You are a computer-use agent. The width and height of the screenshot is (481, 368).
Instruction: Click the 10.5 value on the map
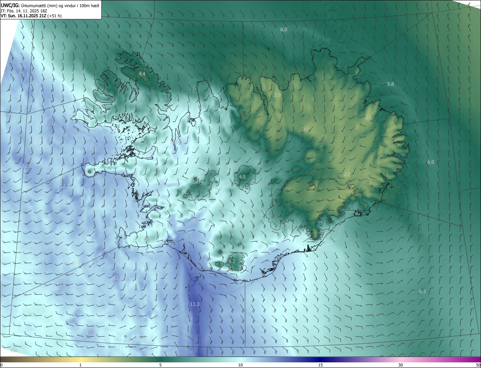(36, 138)
